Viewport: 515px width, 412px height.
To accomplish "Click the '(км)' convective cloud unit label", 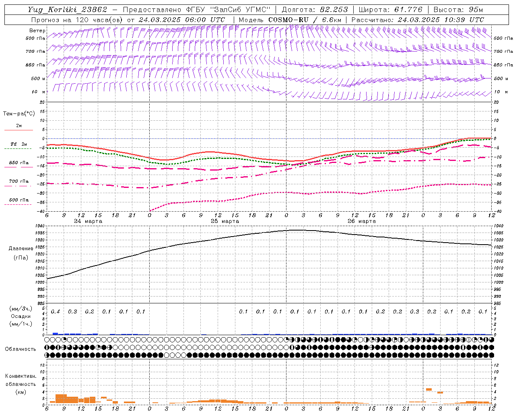I will coord(21,391).
